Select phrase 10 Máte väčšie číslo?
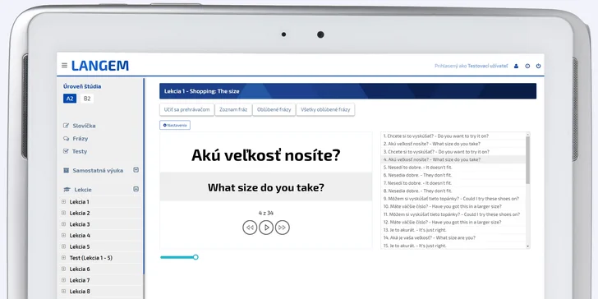 (x=453, y=206)
